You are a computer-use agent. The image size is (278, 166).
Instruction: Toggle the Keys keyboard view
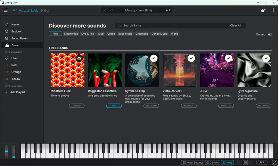(228, 163)
